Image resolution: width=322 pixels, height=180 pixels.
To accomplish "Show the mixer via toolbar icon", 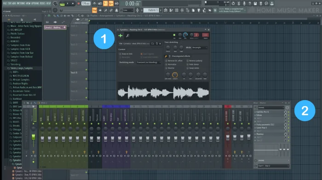I will (x=182, y=10).
